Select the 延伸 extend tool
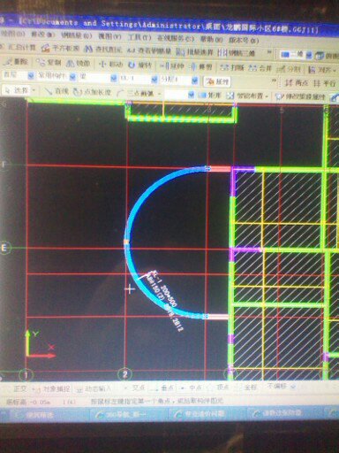 pos(173,65)
